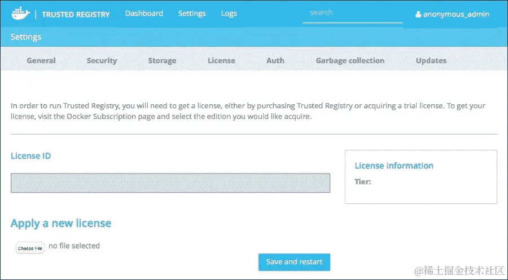Open the Updates tab

coord(431,60)
